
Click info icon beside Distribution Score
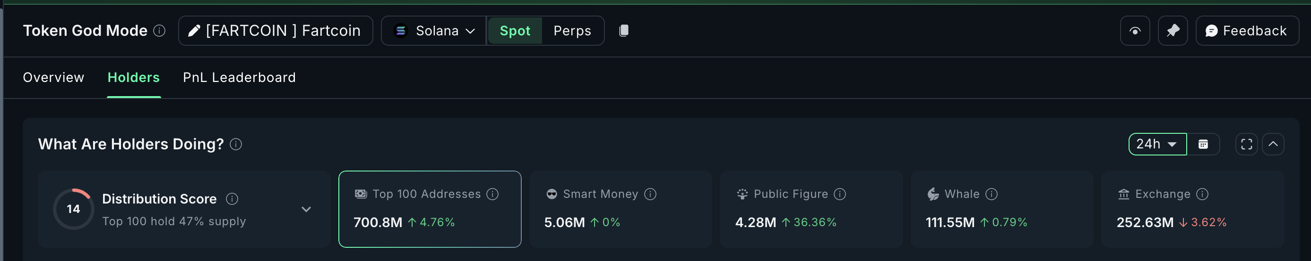(x=232, y=199)
